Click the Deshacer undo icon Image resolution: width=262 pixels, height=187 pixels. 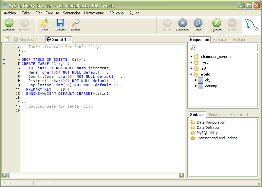9,23
